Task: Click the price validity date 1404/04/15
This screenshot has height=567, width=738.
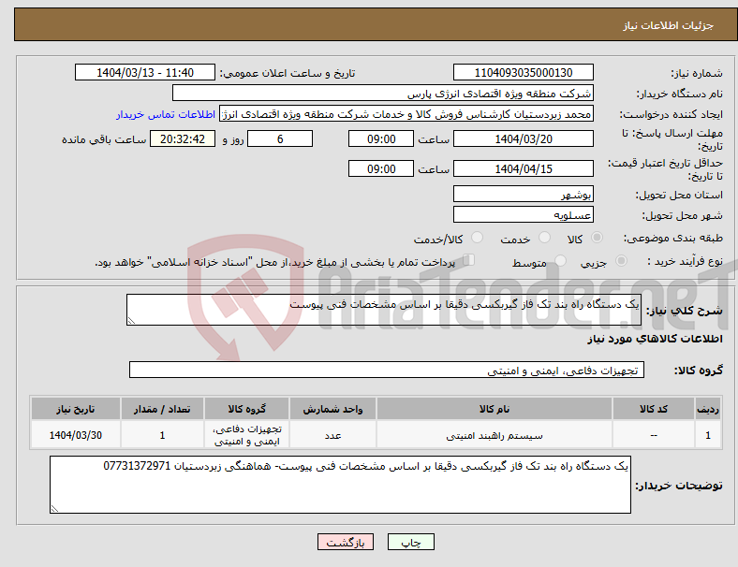Action: click(x=523, y=168)
